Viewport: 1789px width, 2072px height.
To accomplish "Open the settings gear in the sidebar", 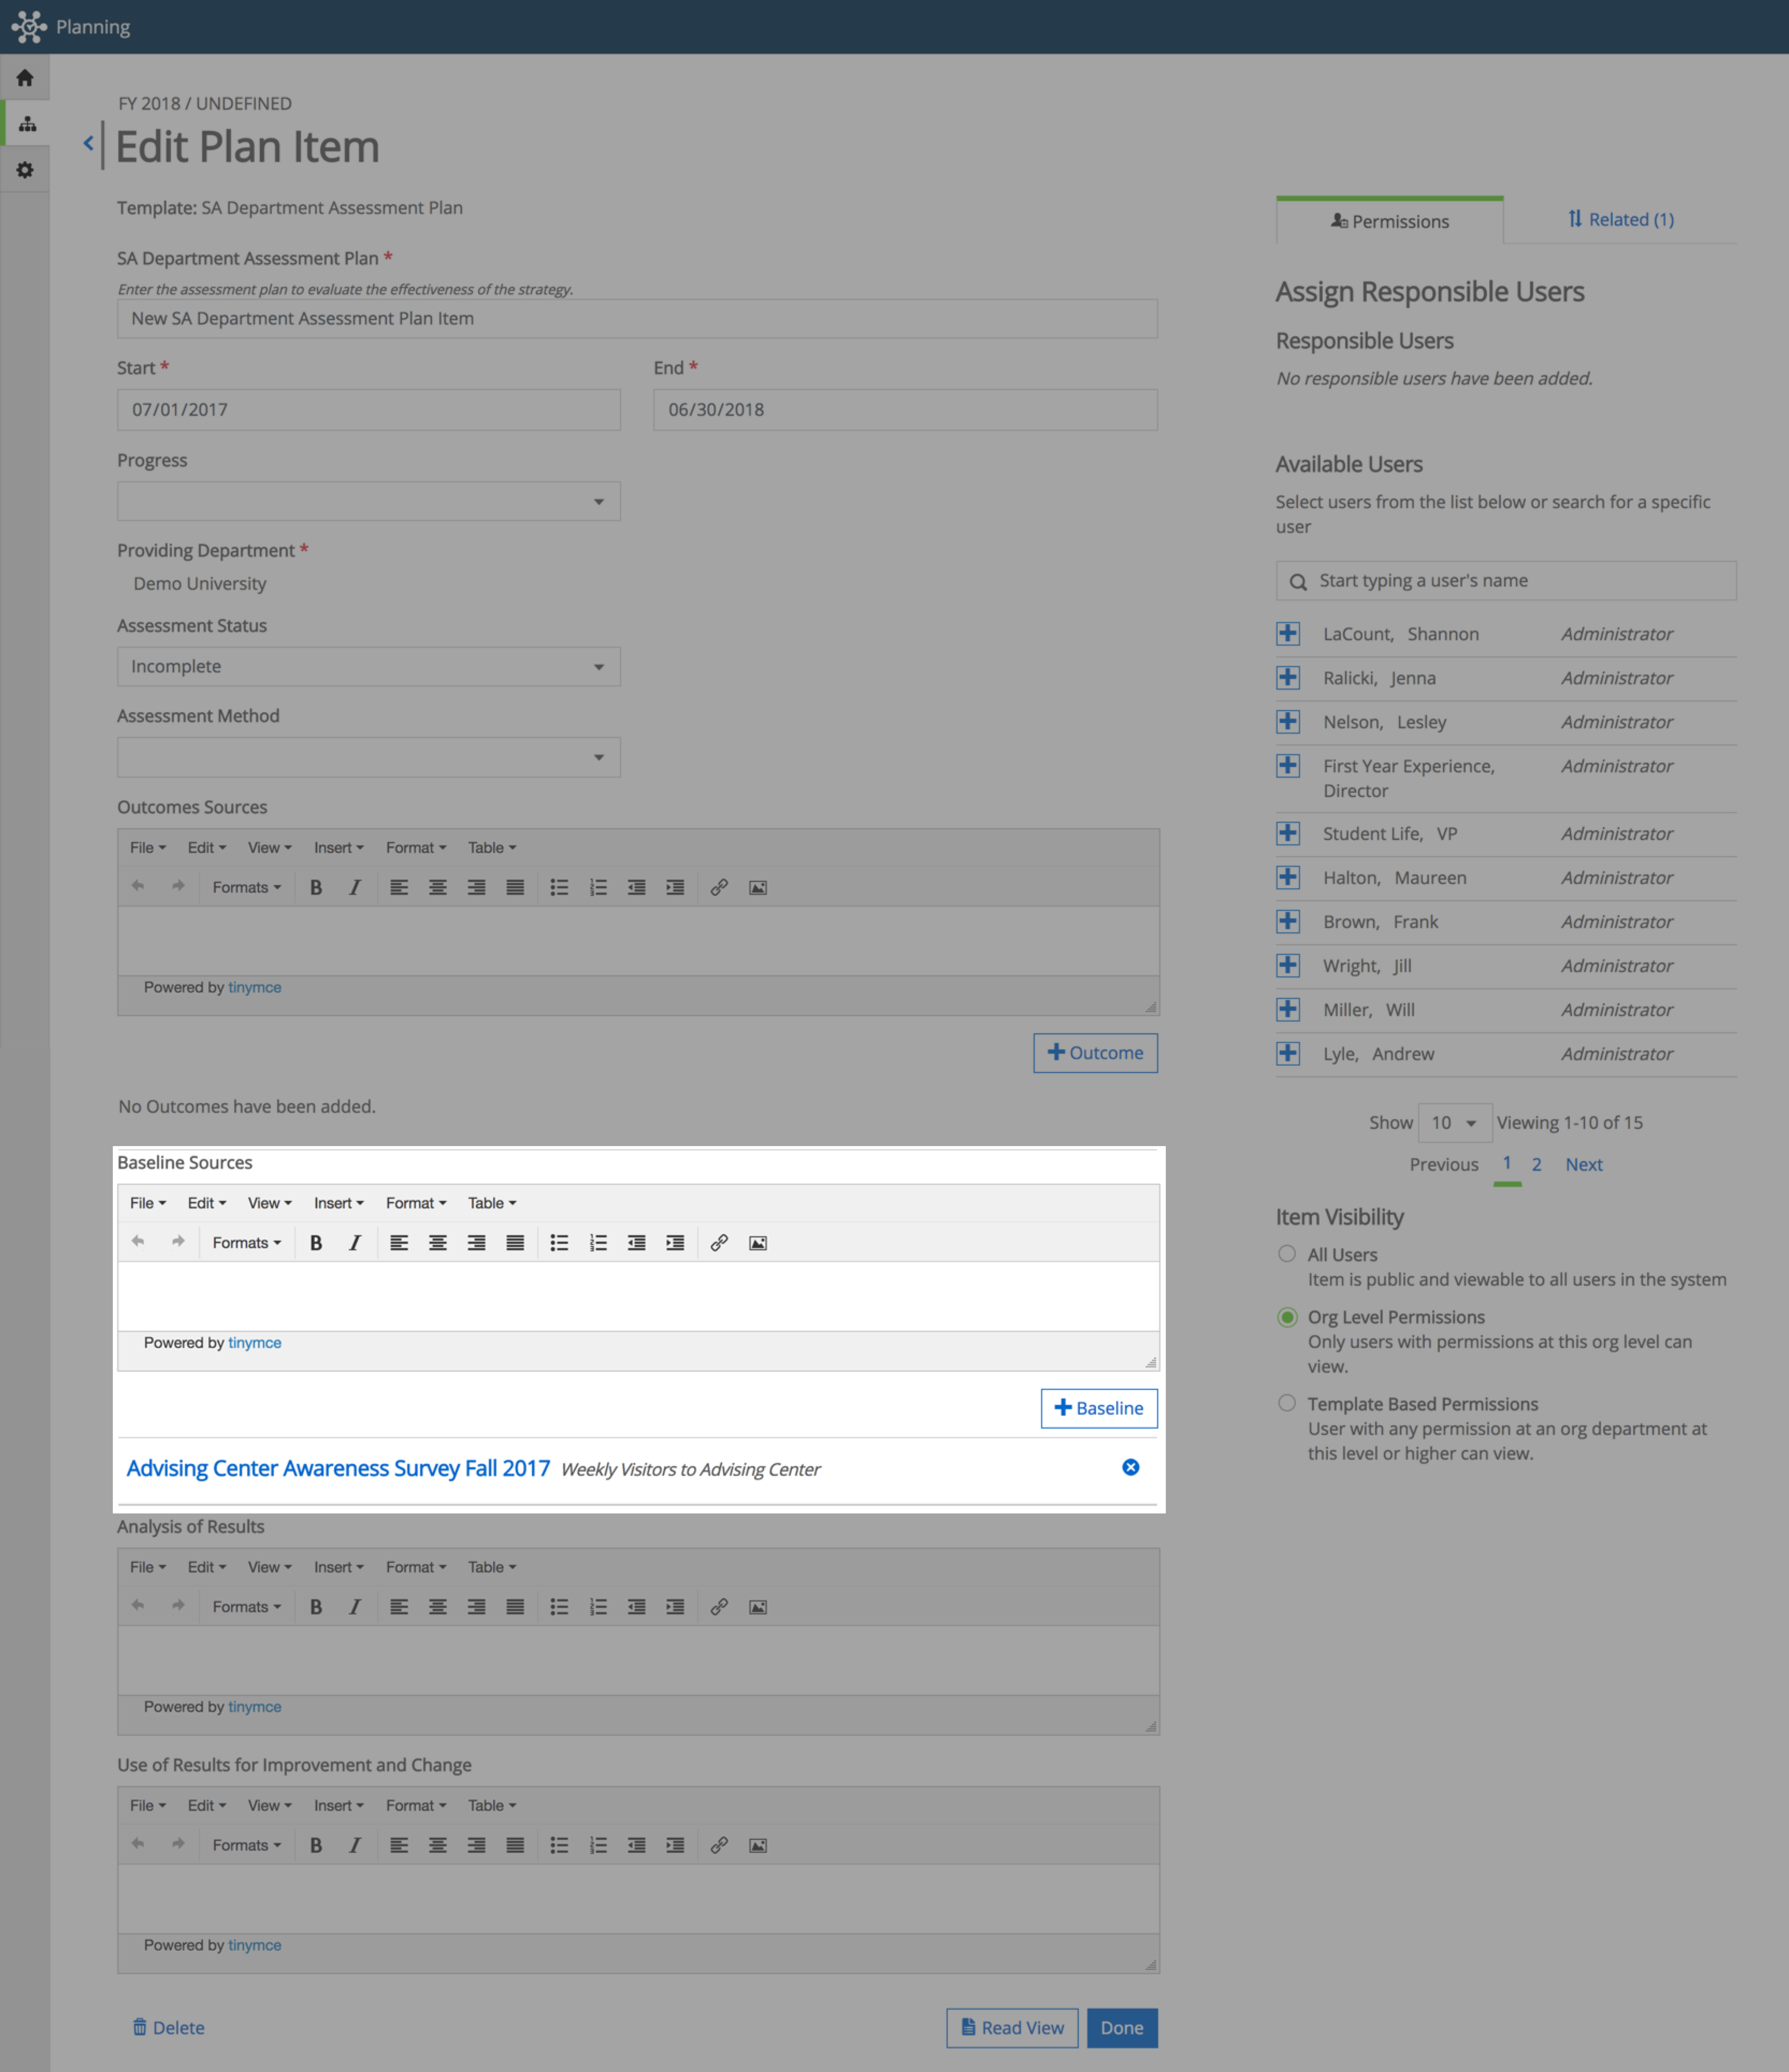I will (x=25, y=170).
